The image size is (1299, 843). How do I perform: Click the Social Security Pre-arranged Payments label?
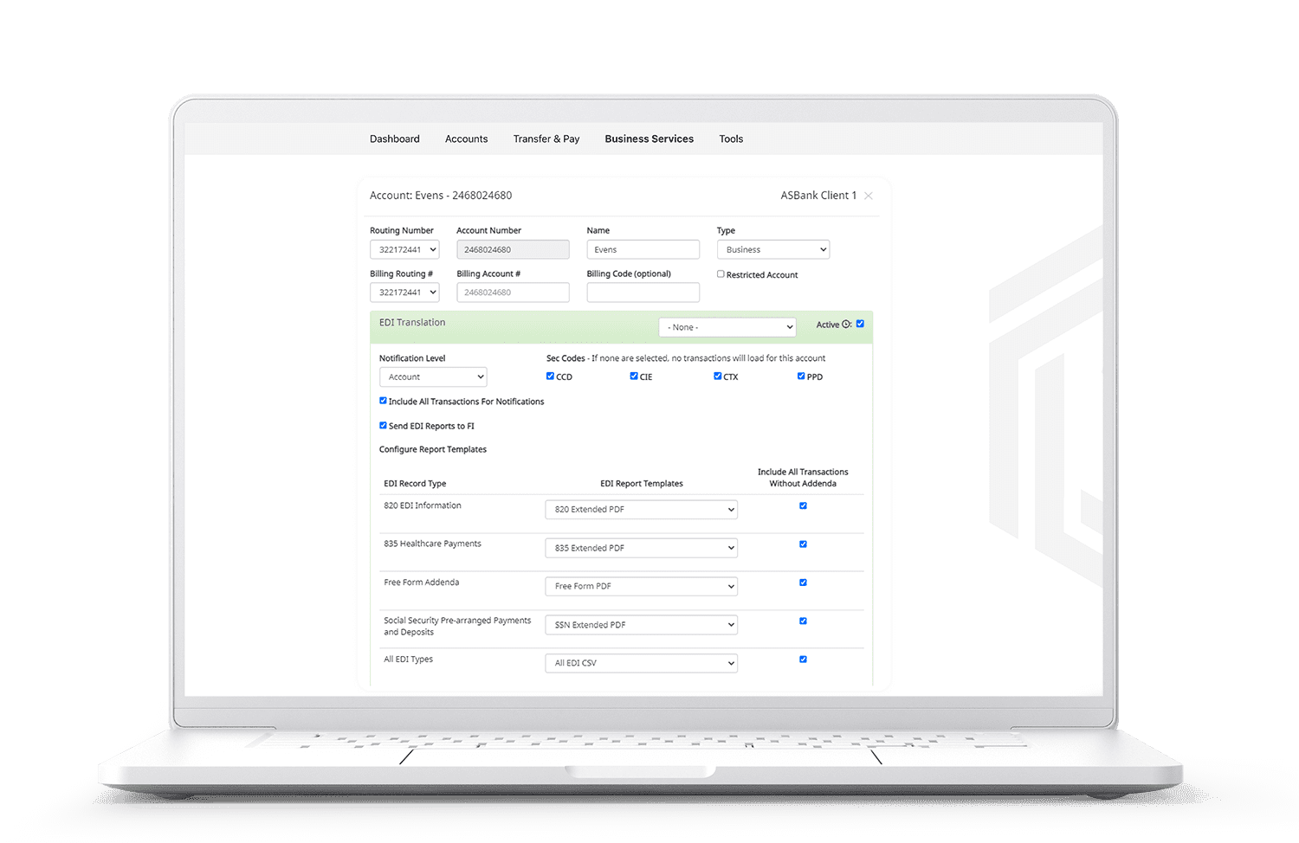[x=457, y=626]
